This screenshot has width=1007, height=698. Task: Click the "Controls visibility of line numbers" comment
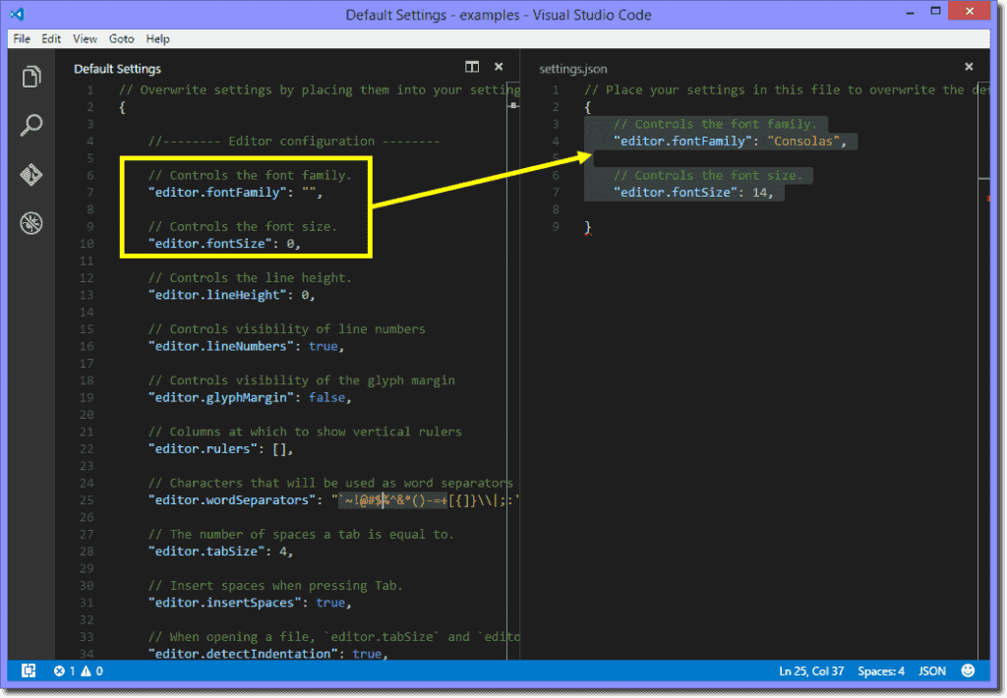point(287,328)
